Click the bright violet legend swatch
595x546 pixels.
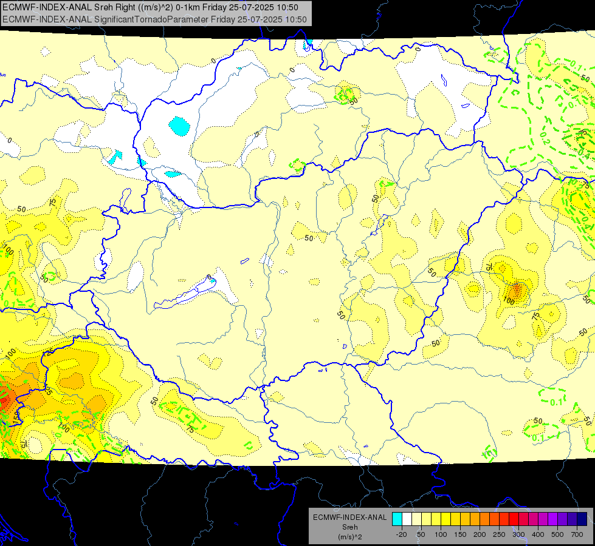pyautogui.click(x=553, y=519)
